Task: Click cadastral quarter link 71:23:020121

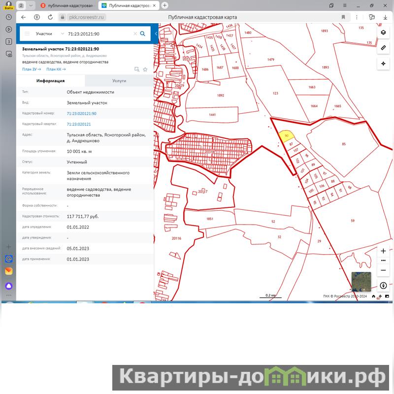Action: (79, 124)
